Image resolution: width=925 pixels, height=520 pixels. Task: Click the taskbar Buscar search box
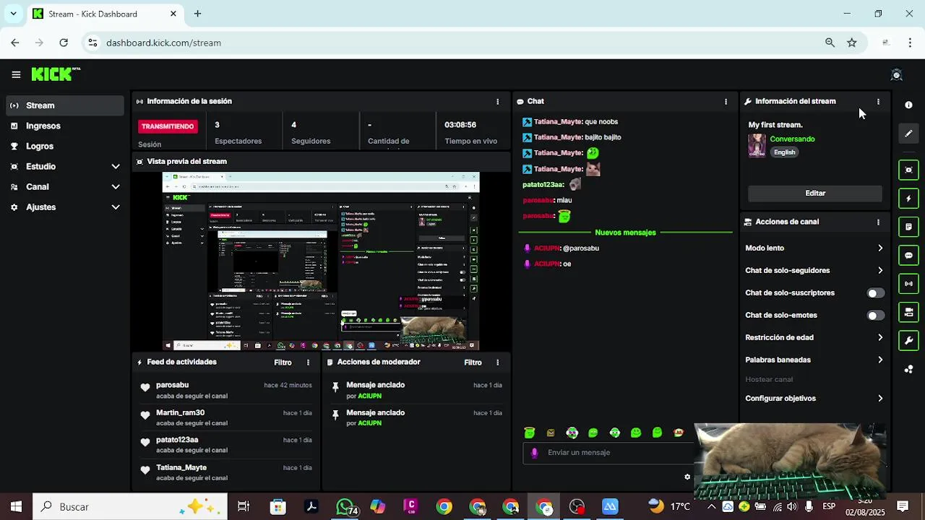pyautogui.click(x=130, y=507)
